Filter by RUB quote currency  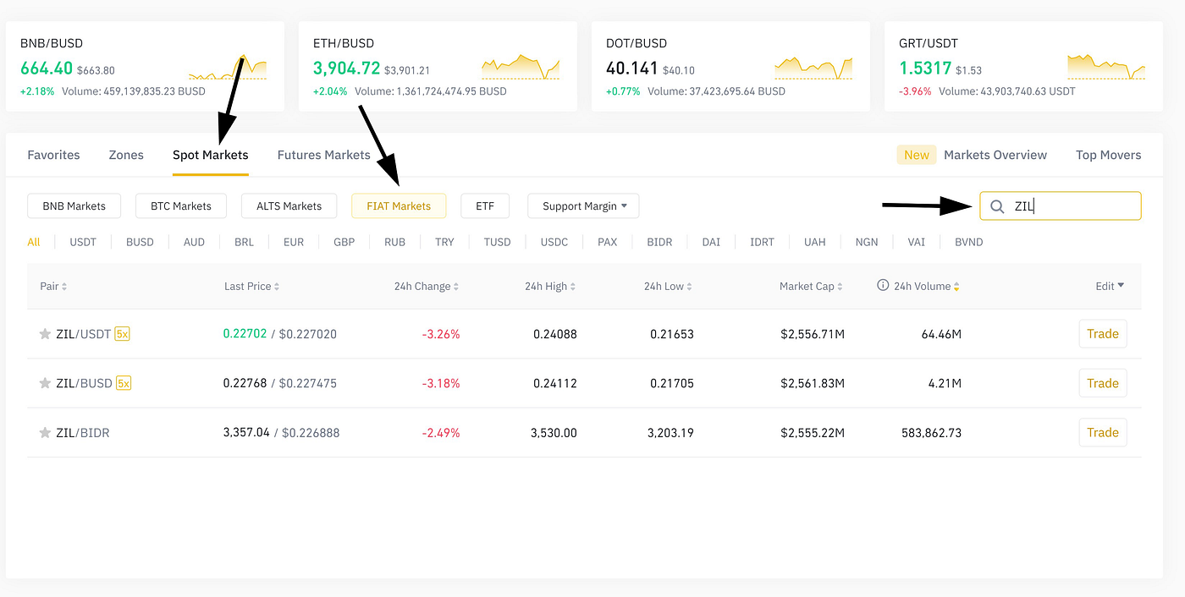(x=394, y=242)
